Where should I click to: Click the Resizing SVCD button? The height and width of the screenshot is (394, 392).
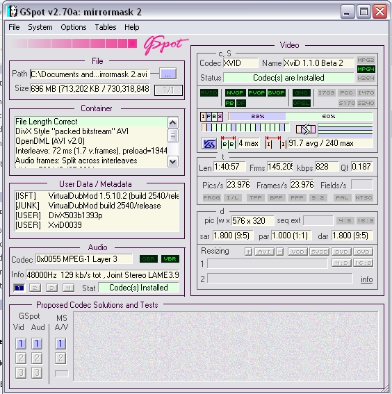click(x=320, y=252)
